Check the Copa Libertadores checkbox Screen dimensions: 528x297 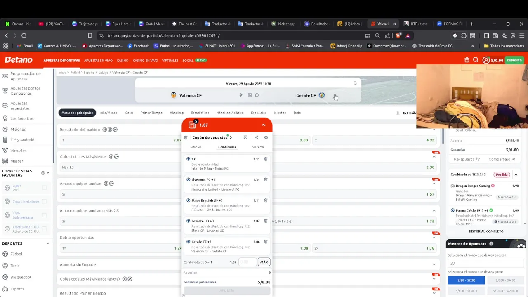point(44,202)
